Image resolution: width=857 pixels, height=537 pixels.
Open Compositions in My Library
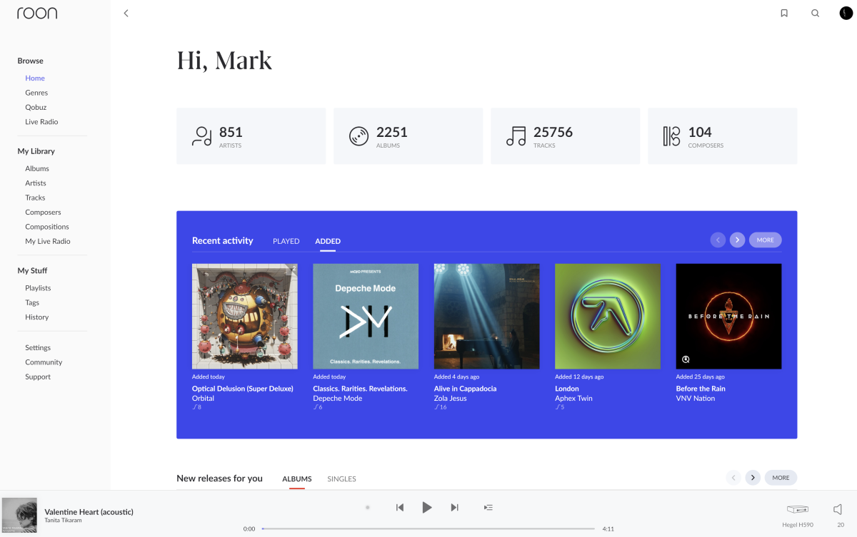pos(47,227)
